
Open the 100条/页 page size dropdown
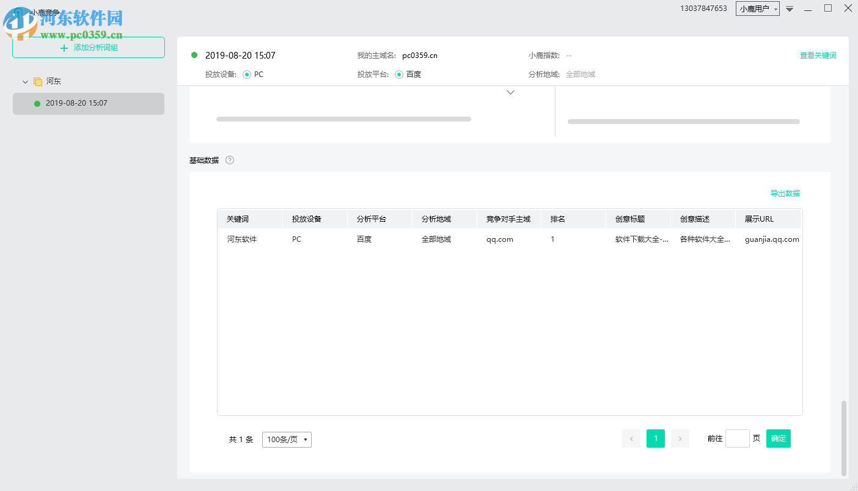tap(287, 439)
